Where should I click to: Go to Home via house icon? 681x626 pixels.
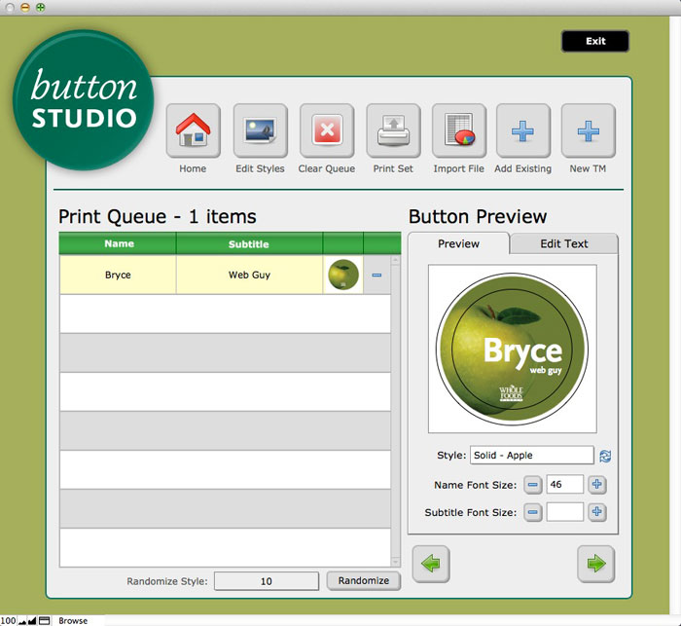(x=193, y=130)
